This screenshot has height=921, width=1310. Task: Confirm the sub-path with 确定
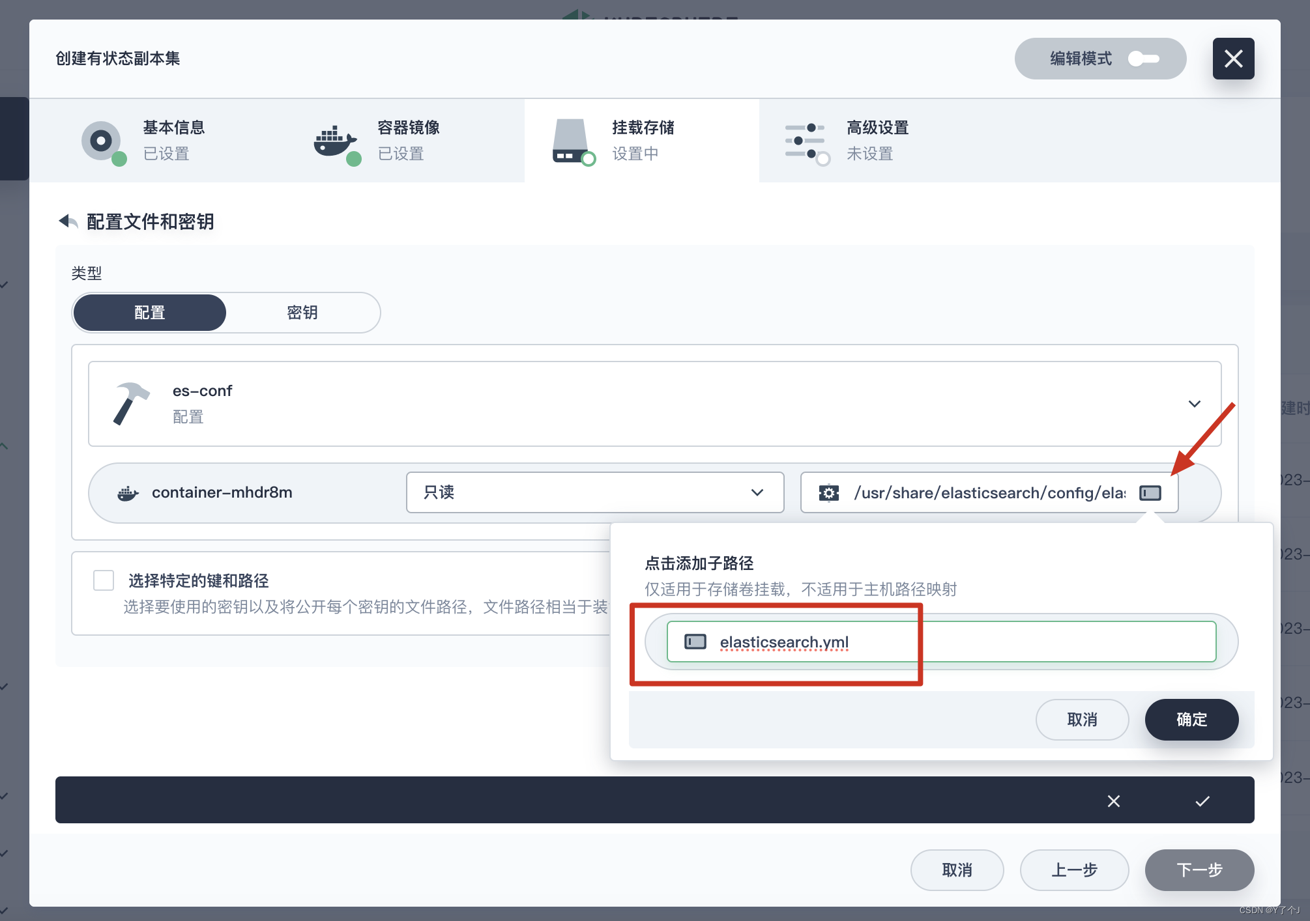[x=1191, y=720]
